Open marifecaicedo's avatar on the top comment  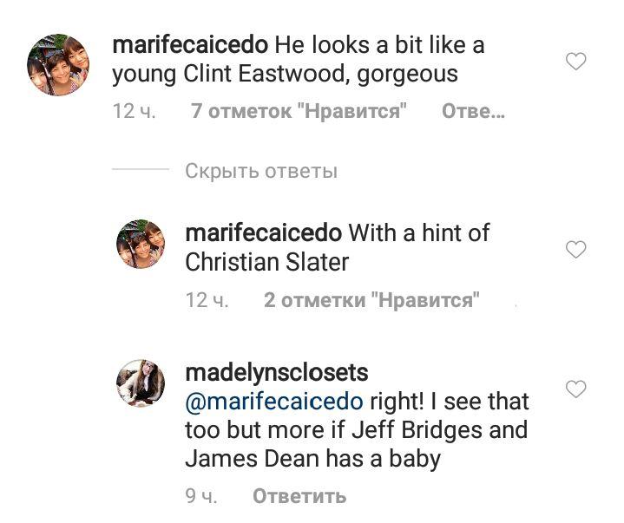(57, 65)
